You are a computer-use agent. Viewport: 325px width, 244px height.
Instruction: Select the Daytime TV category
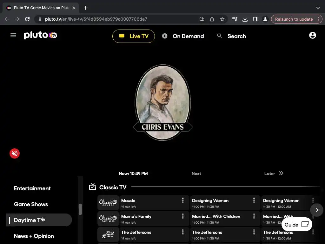39,220
